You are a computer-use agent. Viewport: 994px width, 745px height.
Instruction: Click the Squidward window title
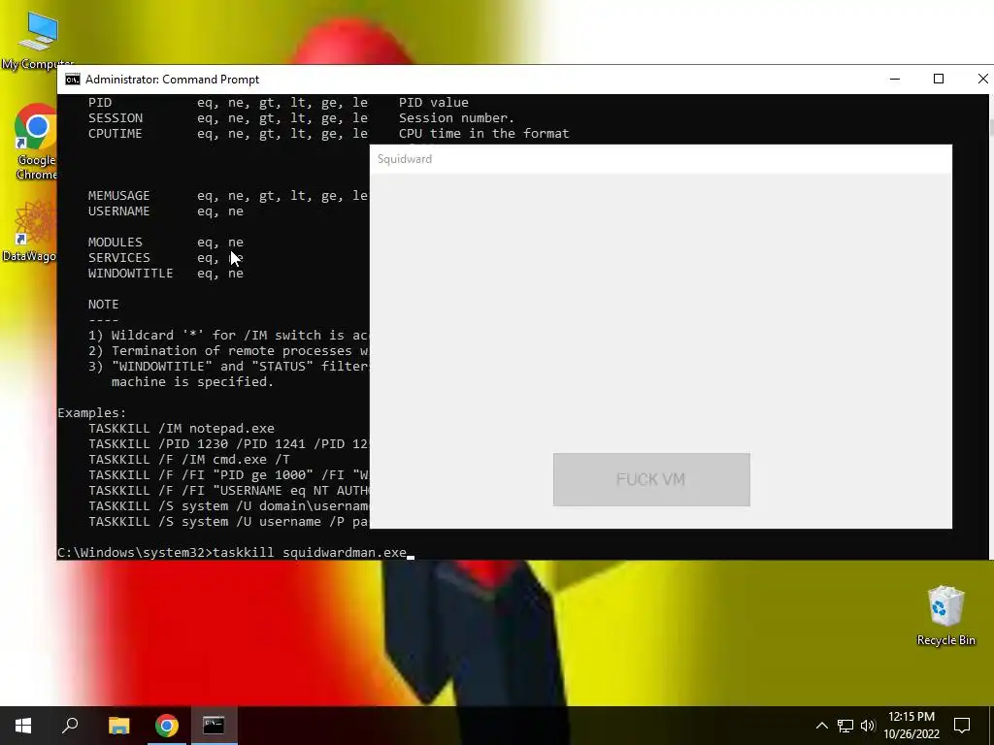tap(405, 159)
